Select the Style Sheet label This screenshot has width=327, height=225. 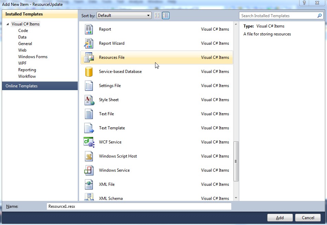(109, 100)
